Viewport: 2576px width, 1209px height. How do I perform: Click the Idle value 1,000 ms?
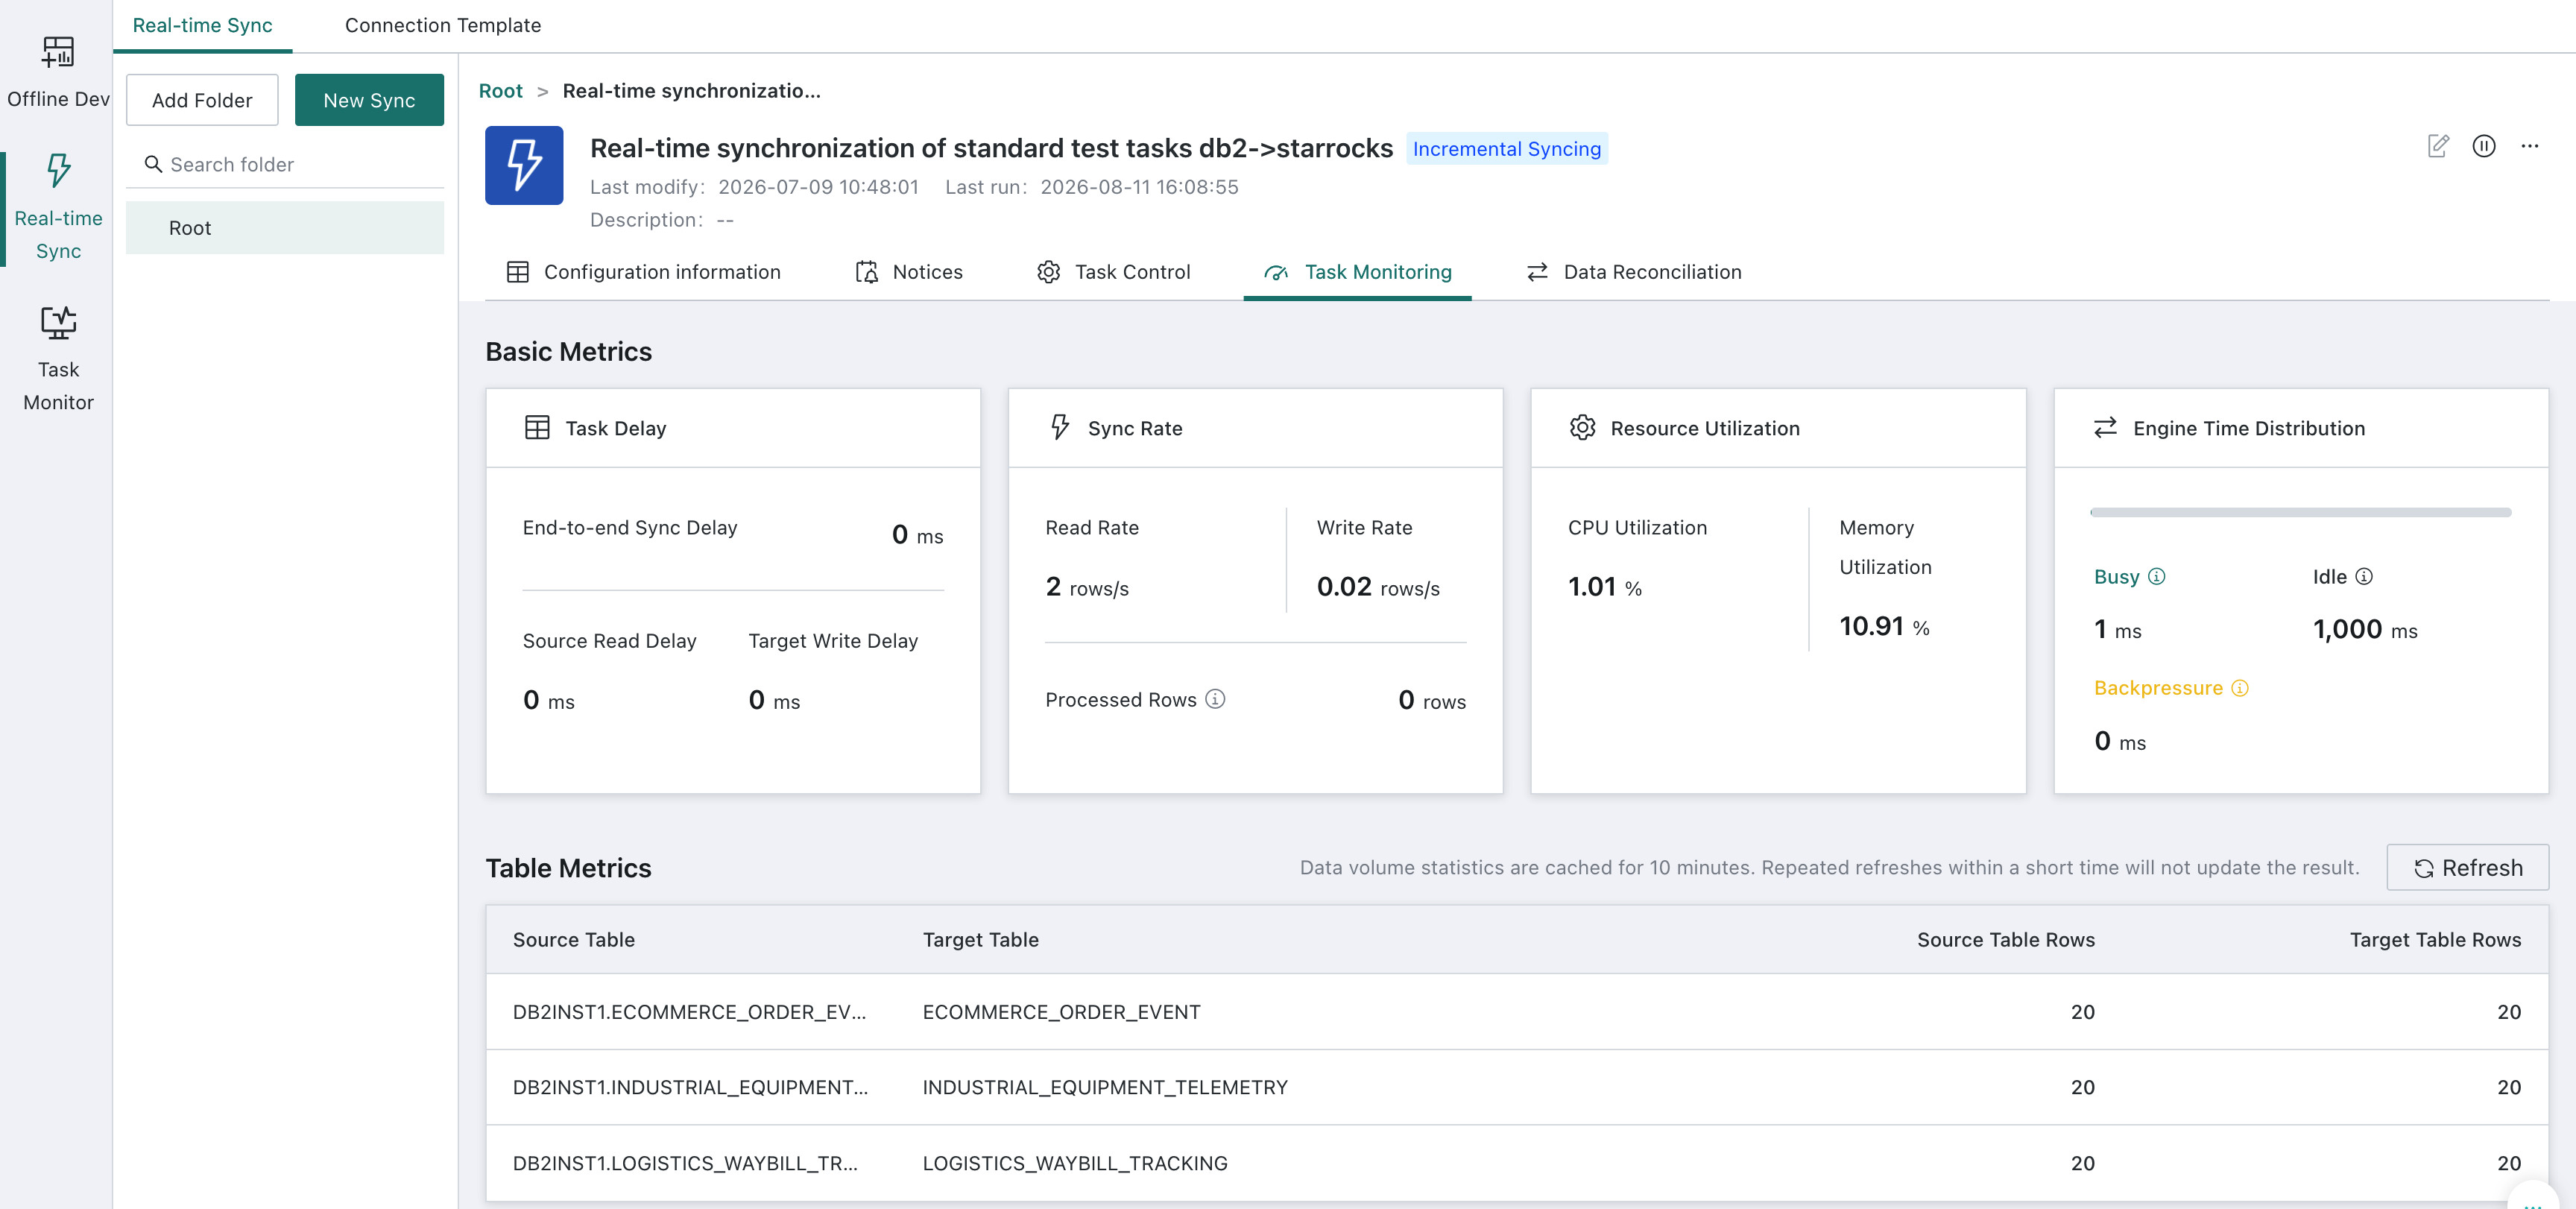point(2365,629)
